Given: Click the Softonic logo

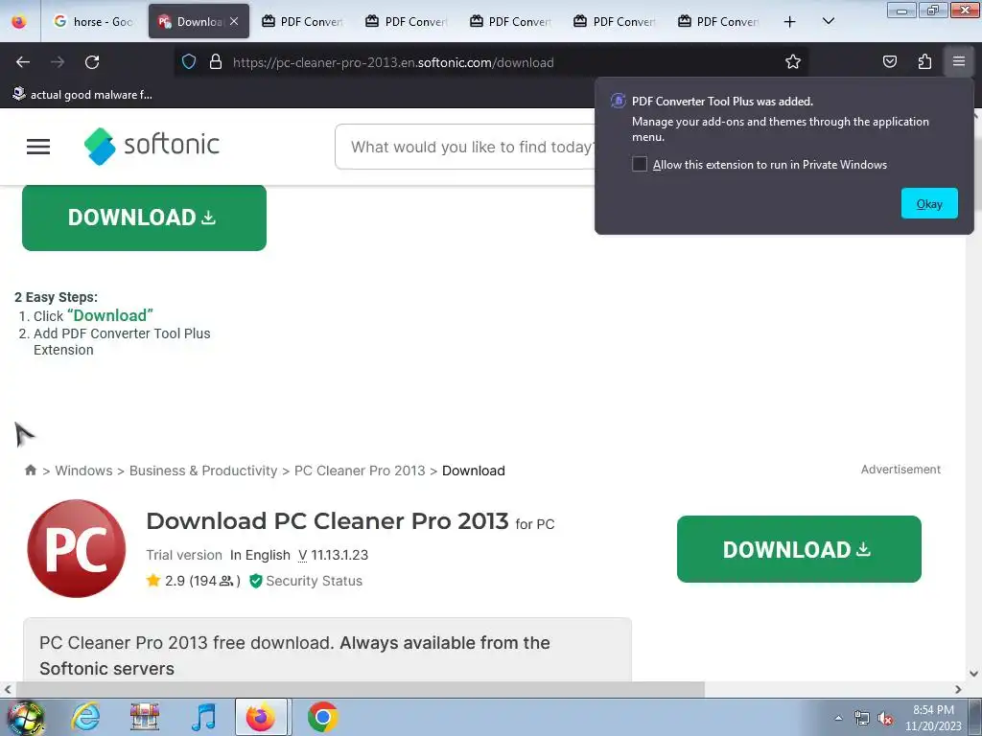Looking at the screenshot, I should [152, 146].
